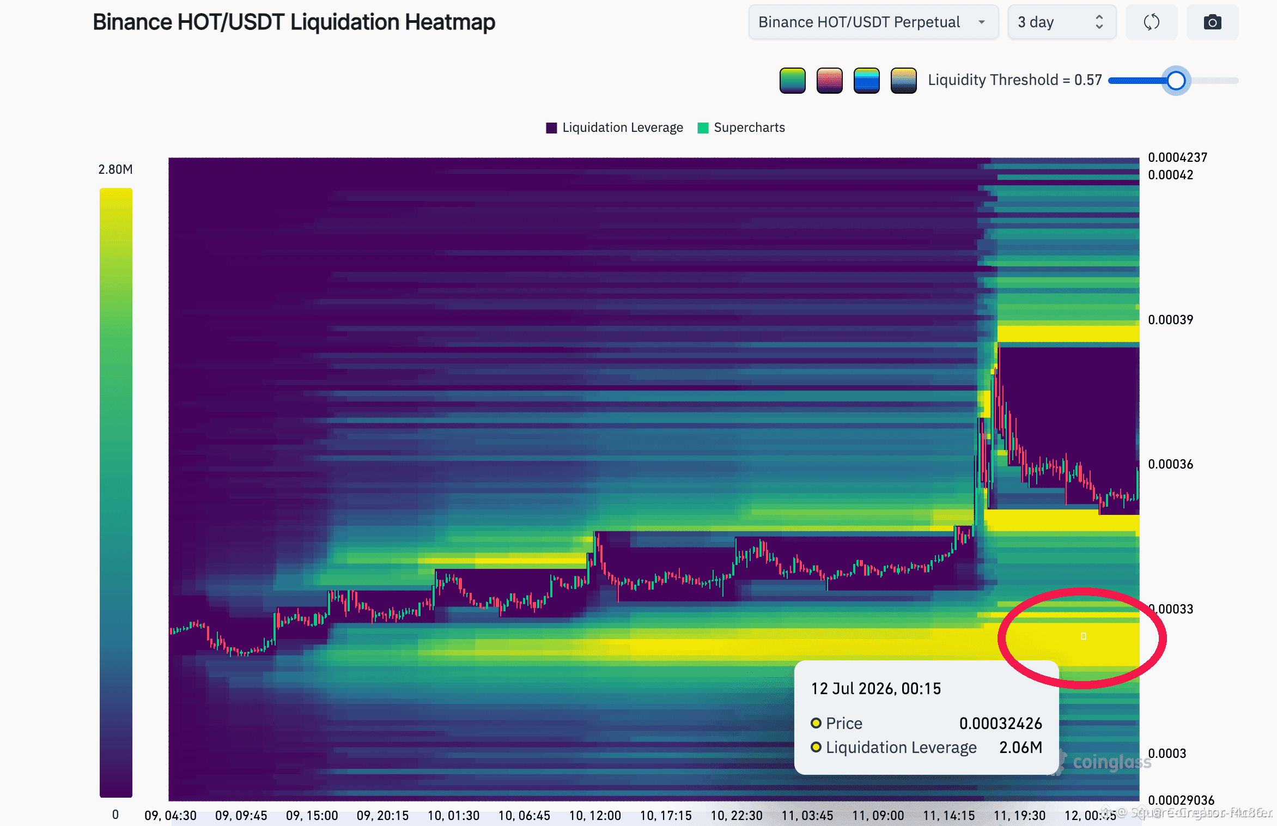Click the Liquidity Threshold slider handle
Screen dimensions: 1277x826
tap(1176, 81)
